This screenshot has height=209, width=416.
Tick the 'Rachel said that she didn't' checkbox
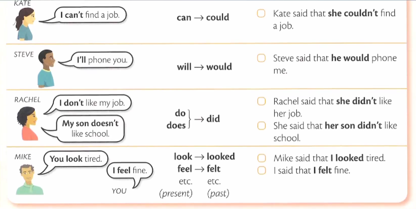pos(261,102)
